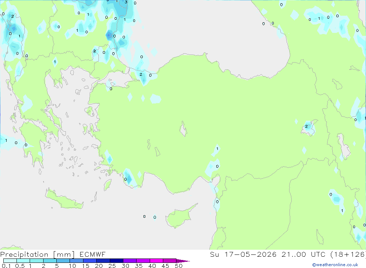Viewport: 366px width, 268px height.
Task: Click the '10' legend scale label
Action: click(x=72, y=266)
